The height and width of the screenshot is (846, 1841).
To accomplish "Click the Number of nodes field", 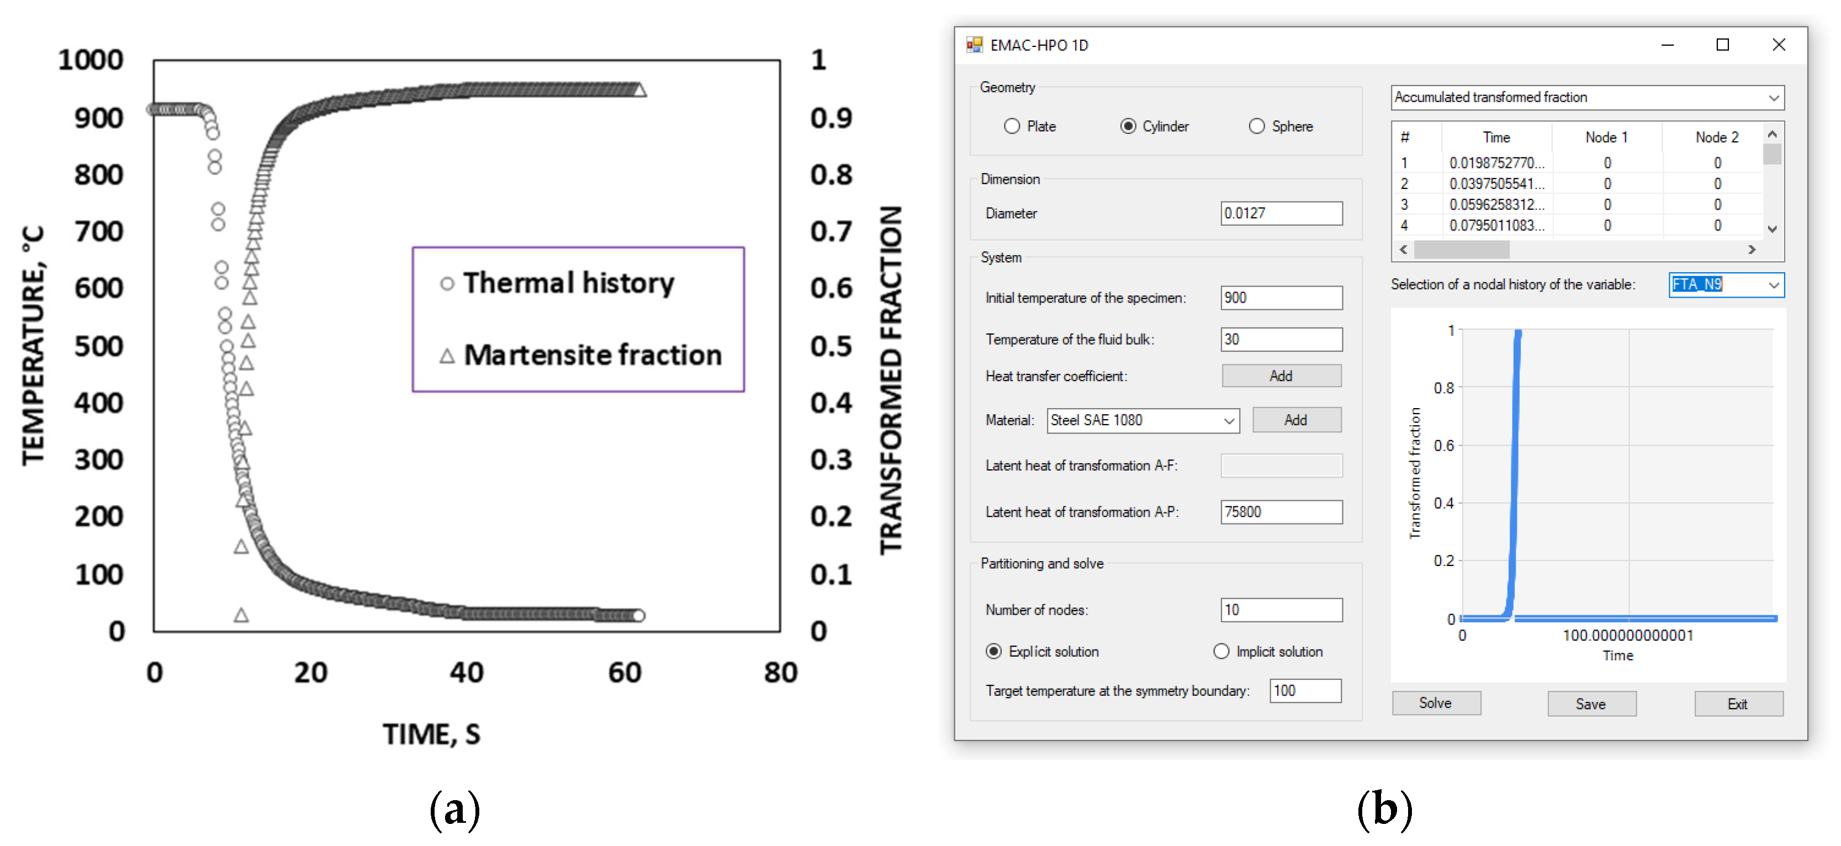I will coord(1282,610).
